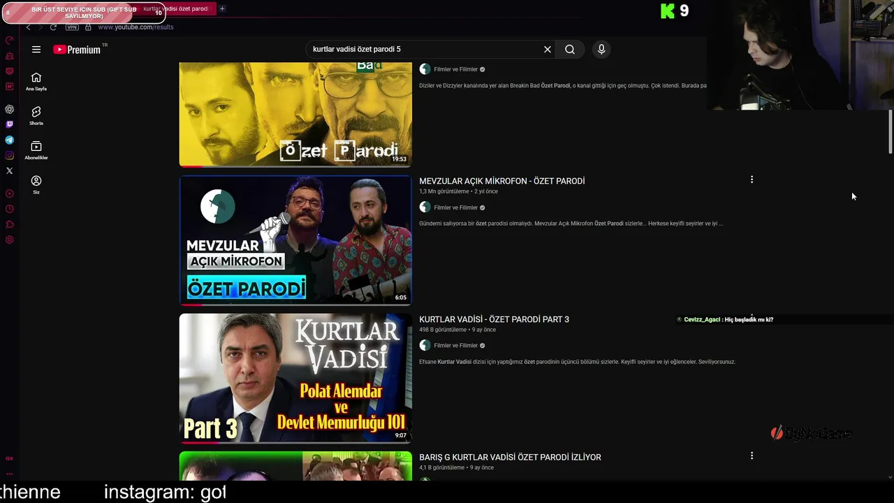Open ChatGPT in the Opera GX sidebar

tap(9, 110)
